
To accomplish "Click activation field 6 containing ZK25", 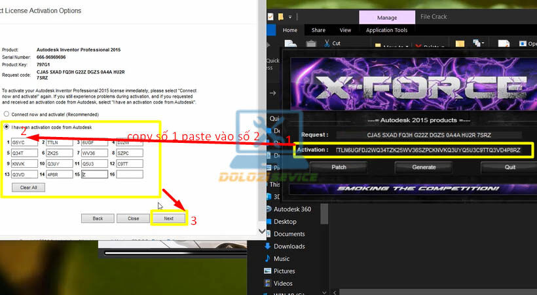I will tap(60, 153).
